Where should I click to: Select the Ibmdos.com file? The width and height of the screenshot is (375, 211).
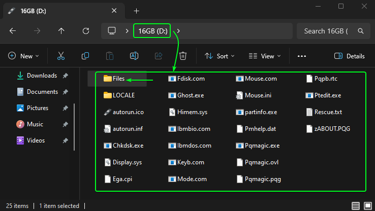[x=190, y=146]
